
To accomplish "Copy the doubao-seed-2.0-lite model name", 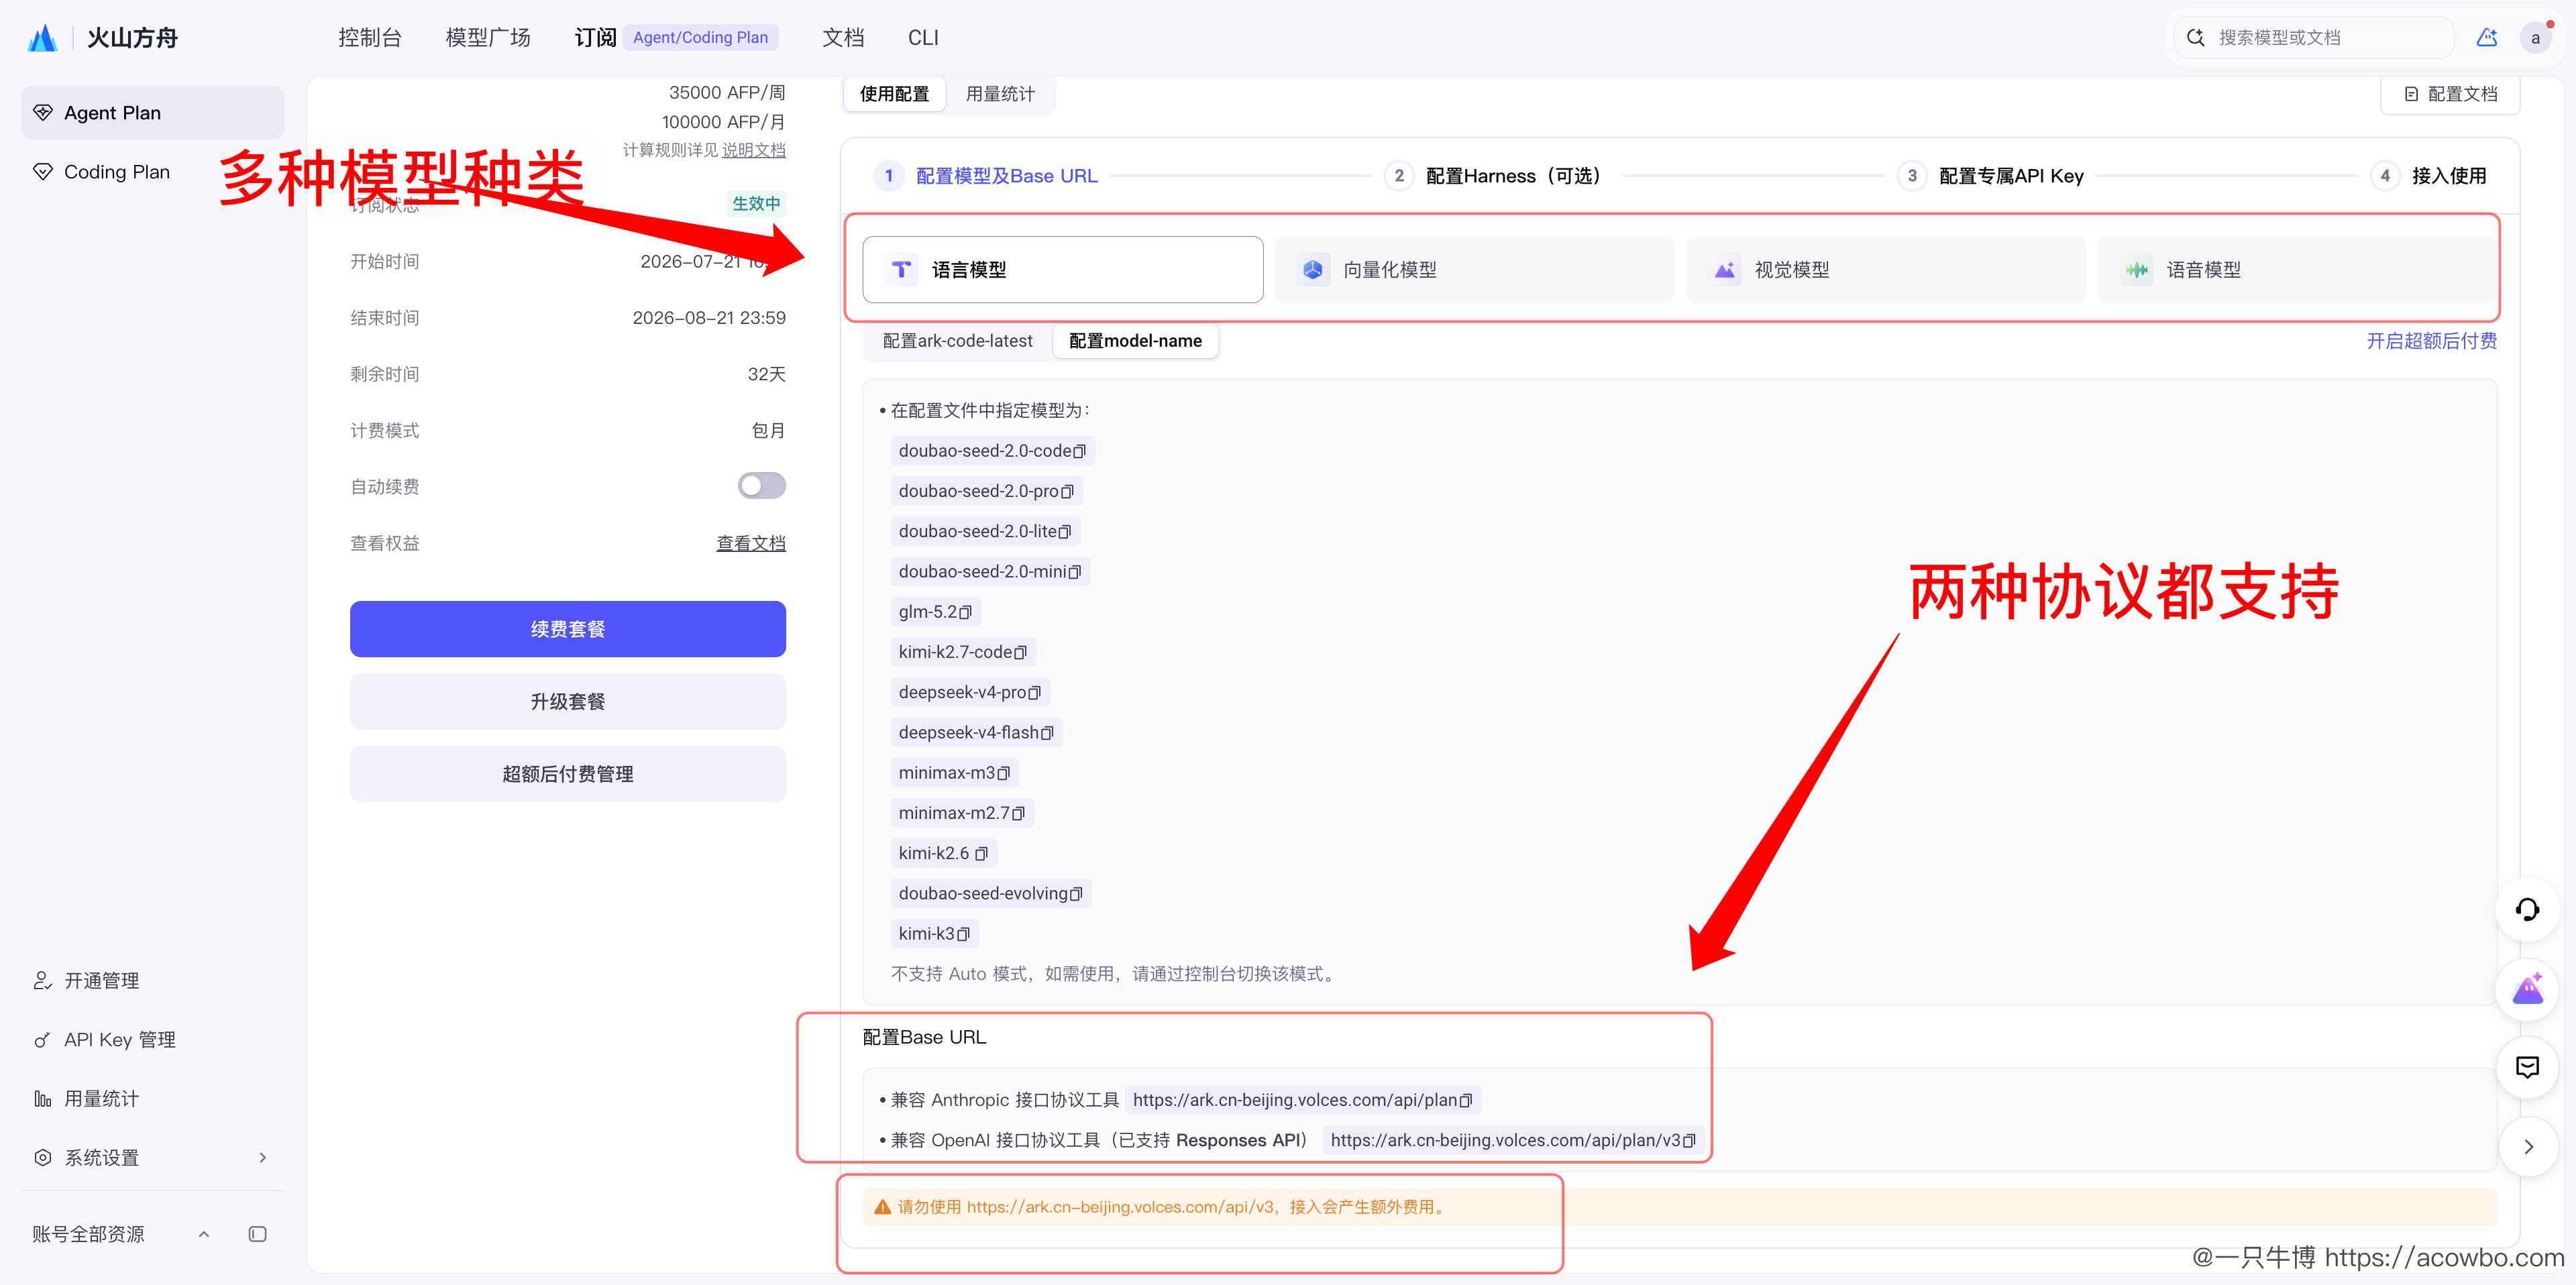I will coord(1064,532).
